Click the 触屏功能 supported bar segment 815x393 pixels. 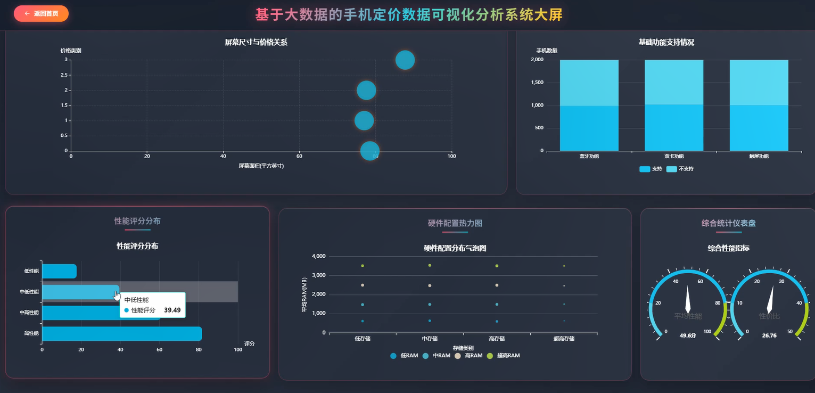(759, 128)
